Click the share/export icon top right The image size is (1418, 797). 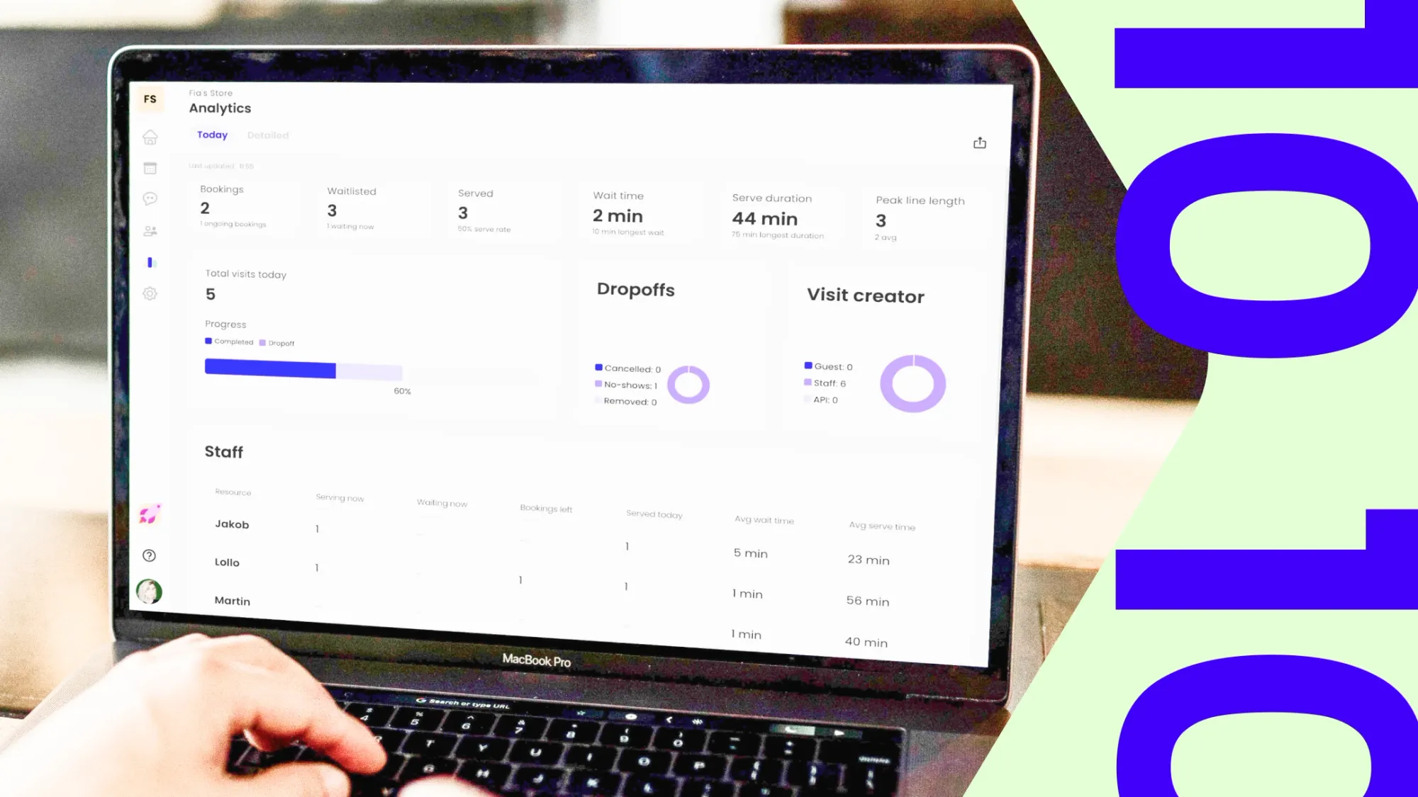980,143
